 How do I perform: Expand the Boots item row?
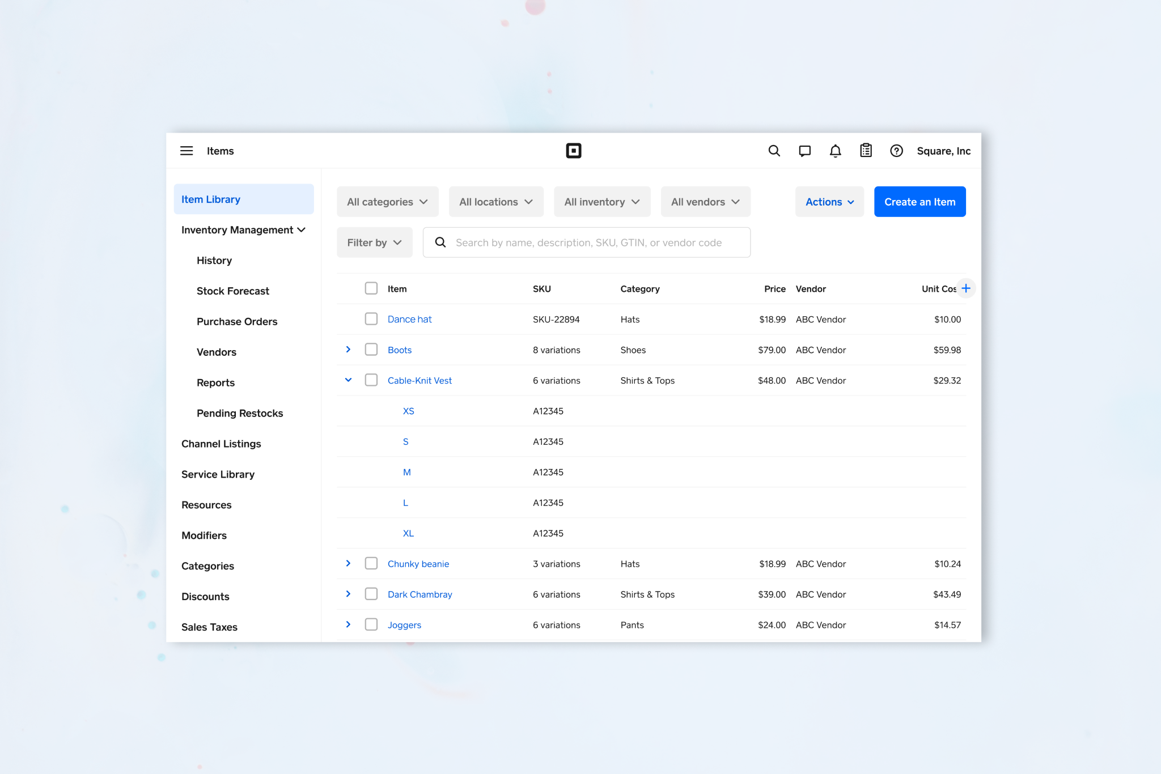point(348,350)
